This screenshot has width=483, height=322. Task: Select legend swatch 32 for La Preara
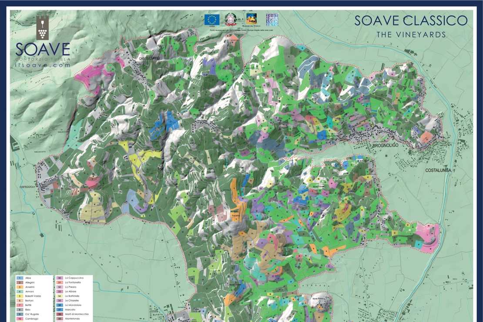60,287
